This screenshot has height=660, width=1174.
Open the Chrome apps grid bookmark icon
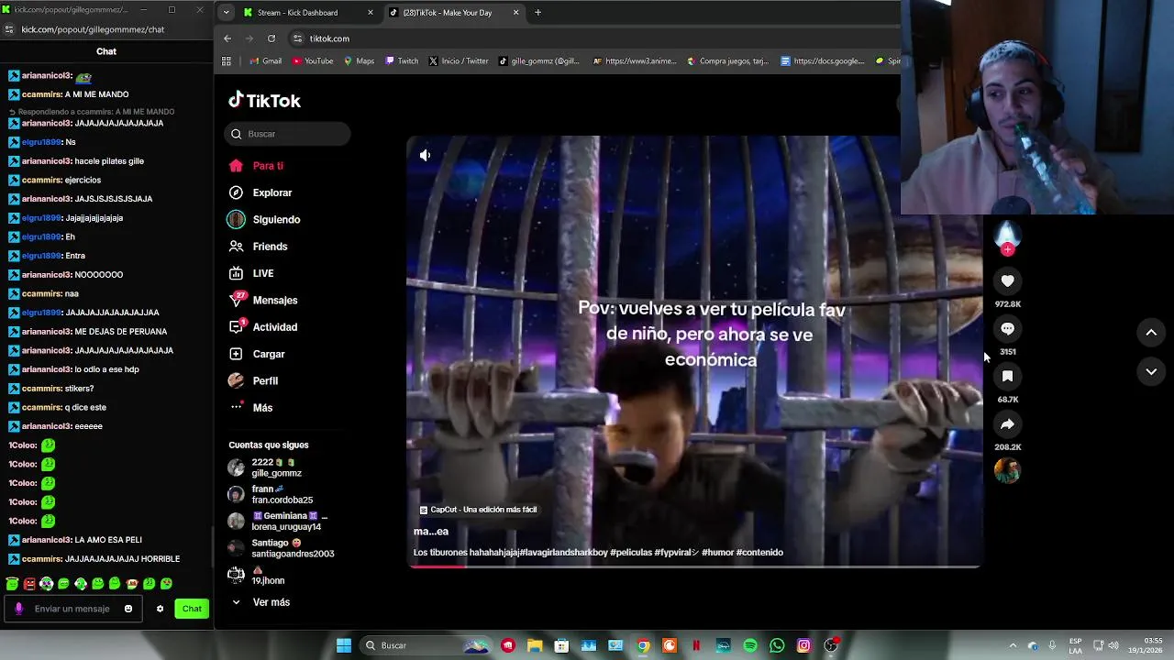click(227, 61)
